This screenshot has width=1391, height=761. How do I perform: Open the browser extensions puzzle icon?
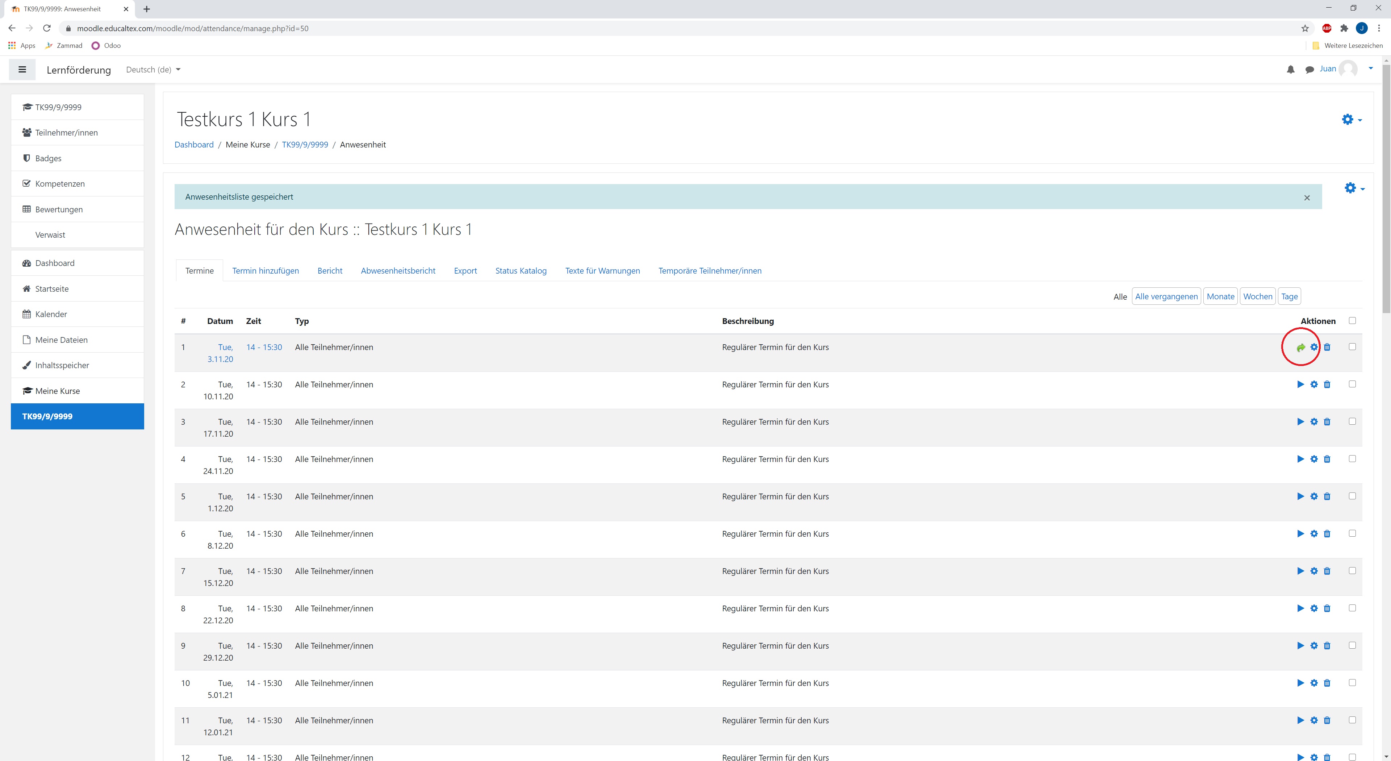coord(1344,28)
